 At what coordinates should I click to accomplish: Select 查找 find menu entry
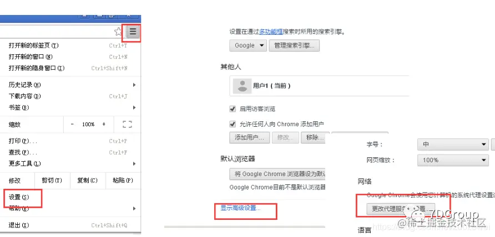tap(70, 152)
